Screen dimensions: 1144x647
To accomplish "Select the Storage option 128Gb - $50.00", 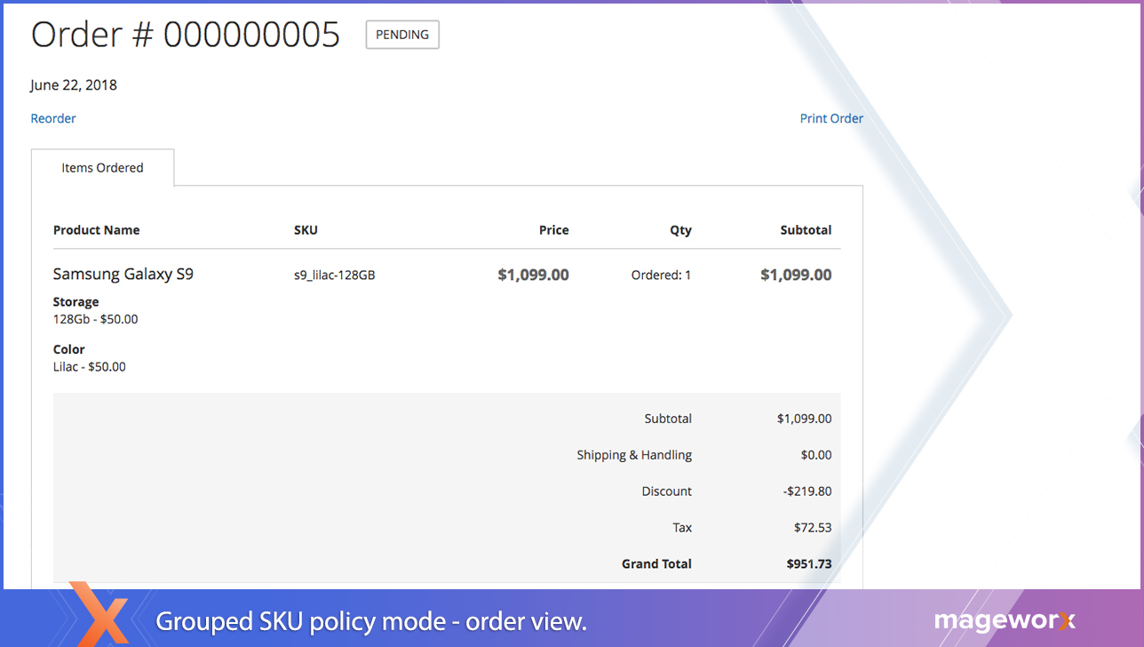I will click(x=95, y=318).
